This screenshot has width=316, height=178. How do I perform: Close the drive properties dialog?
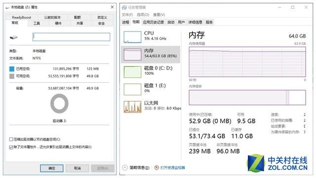[x=112, y=7]
